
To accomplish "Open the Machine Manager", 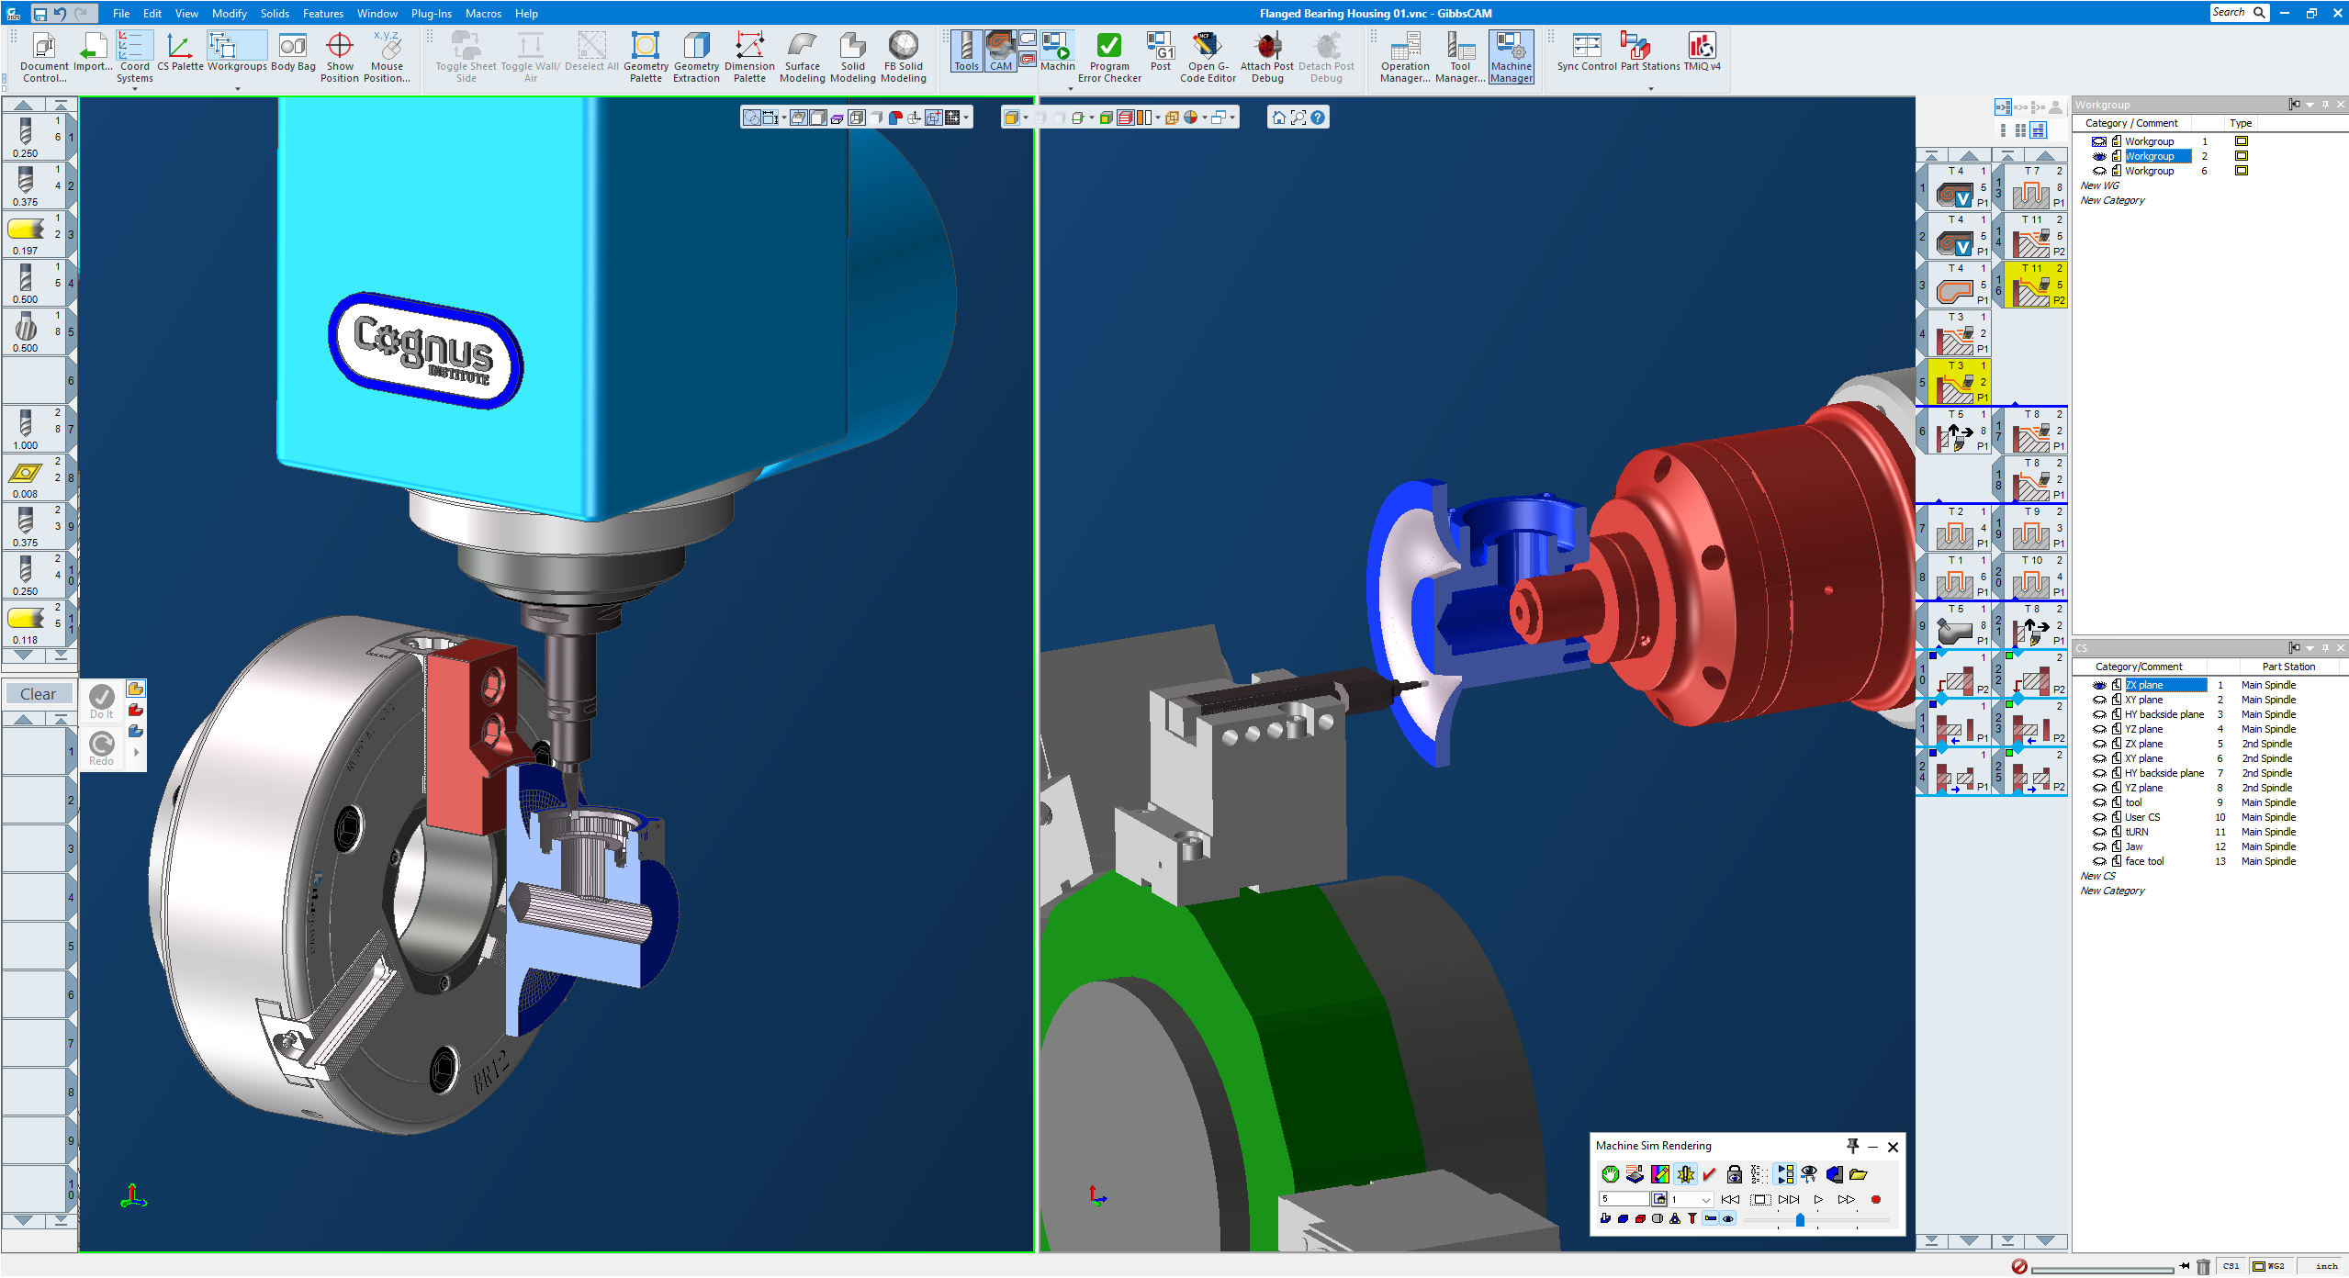I will click(x=1511, y=57).
